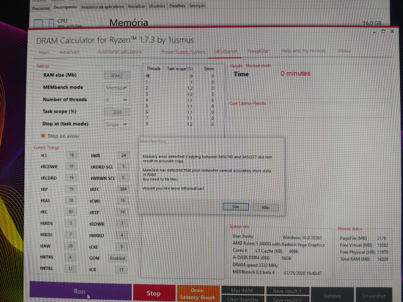
Task: Open the MEMbench mode dropdown
Action: click(x=116, y=88)
